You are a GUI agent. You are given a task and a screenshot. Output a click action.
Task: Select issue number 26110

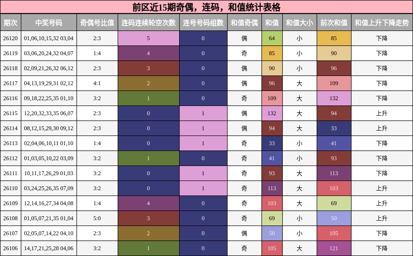pos(11,188)
